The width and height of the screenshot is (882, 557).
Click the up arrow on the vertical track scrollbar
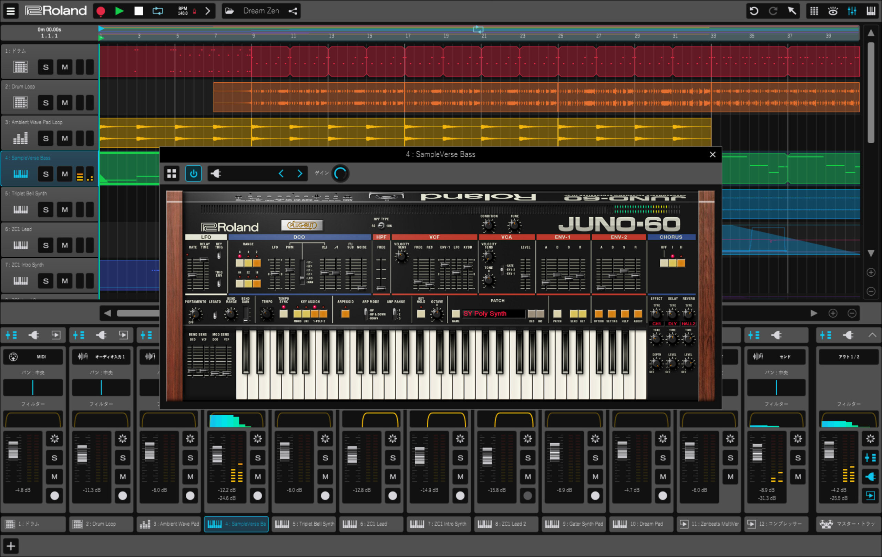pos(871,33)
